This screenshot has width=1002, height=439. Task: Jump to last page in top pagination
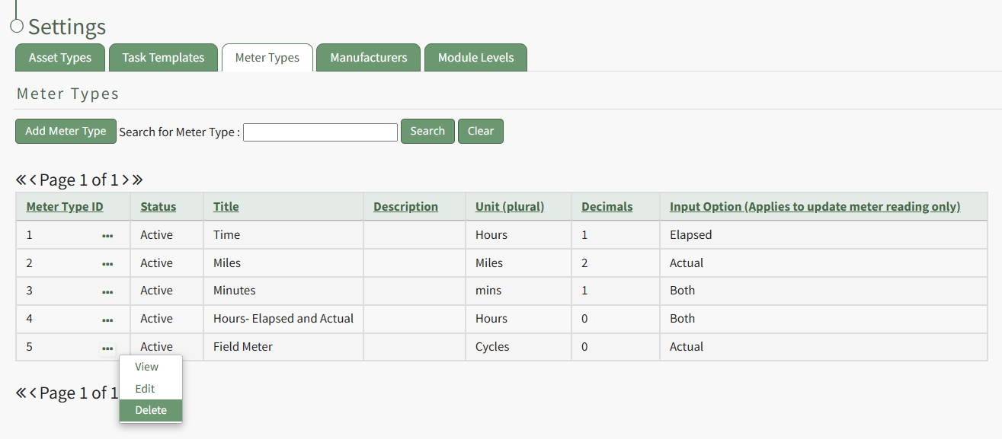138,180
